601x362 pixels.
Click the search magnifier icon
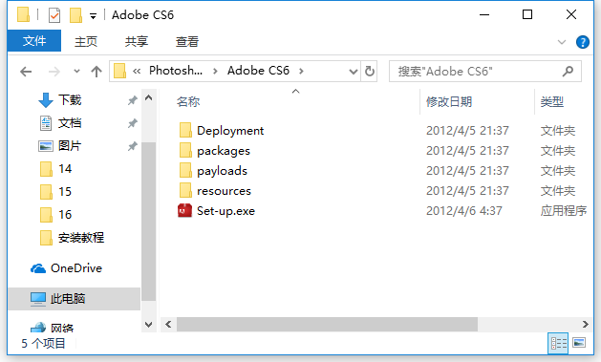(568, 72)
